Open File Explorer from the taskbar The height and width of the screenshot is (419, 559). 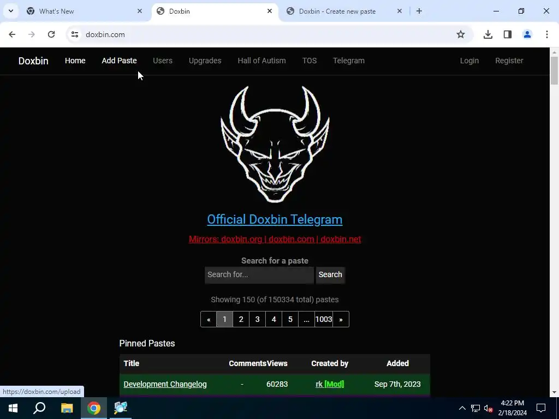67,408
